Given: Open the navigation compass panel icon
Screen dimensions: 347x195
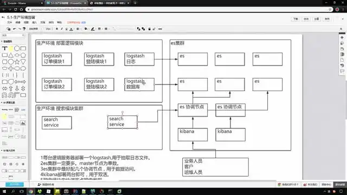Looking at the screenshot, I should click(x=342, y=37).
